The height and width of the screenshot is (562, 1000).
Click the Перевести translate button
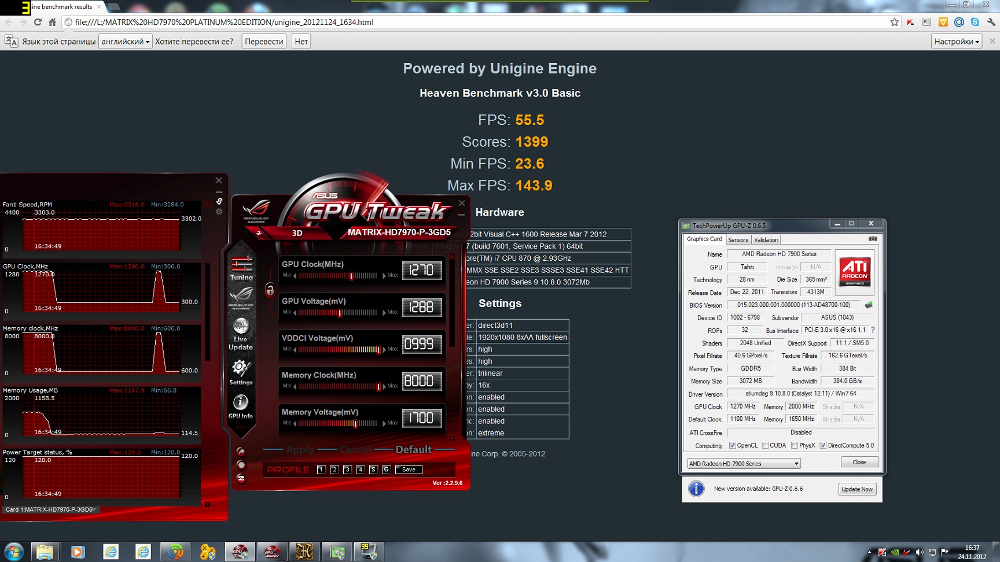pyautogui.click(x=264, y=42)
